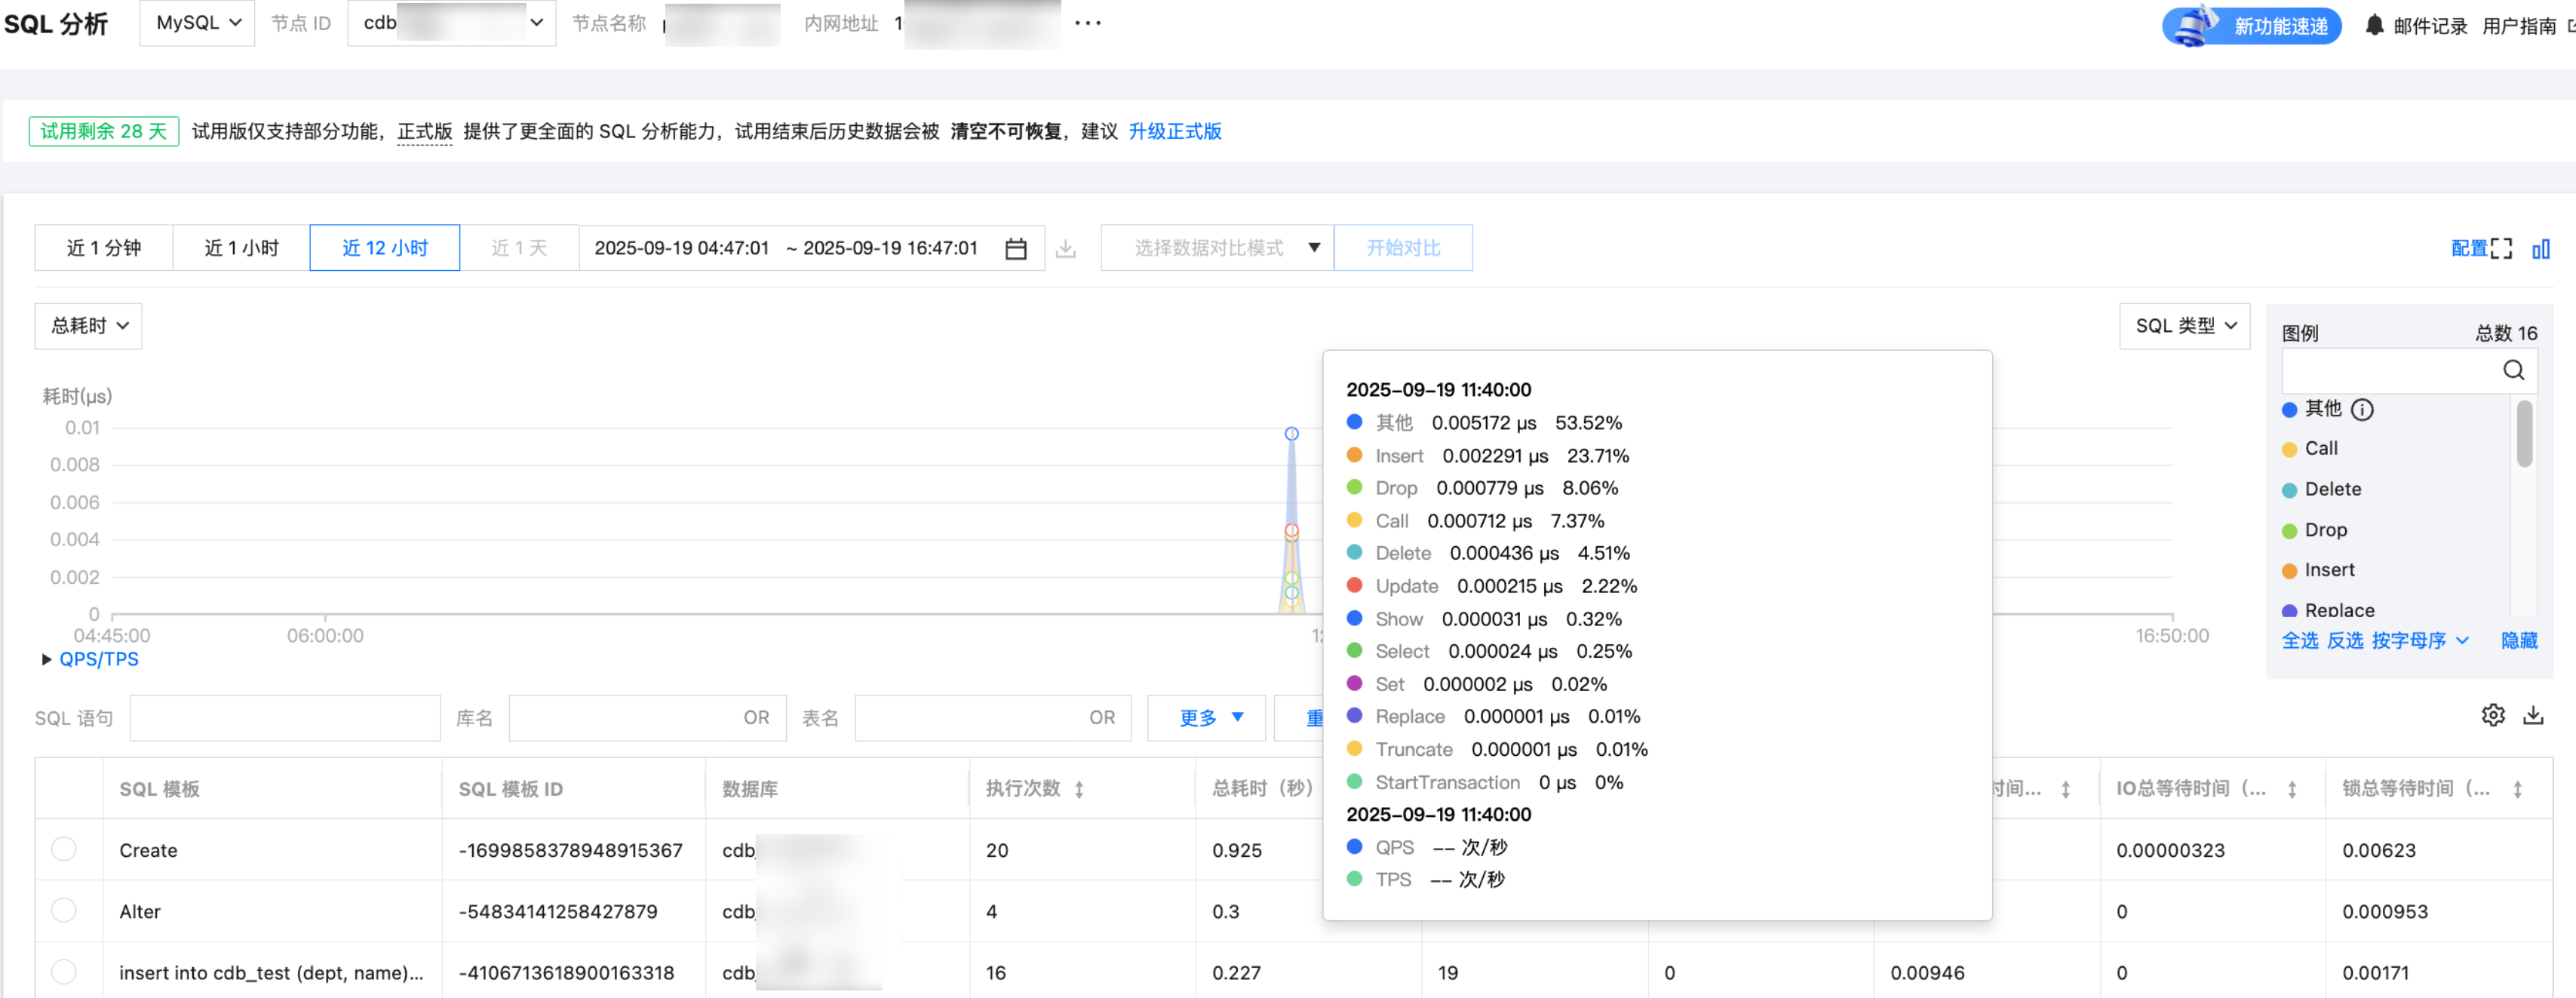Select the 近 1 分钟 time tab
2576x998 pixels.
pyautogui.click(x=104, y=248)
